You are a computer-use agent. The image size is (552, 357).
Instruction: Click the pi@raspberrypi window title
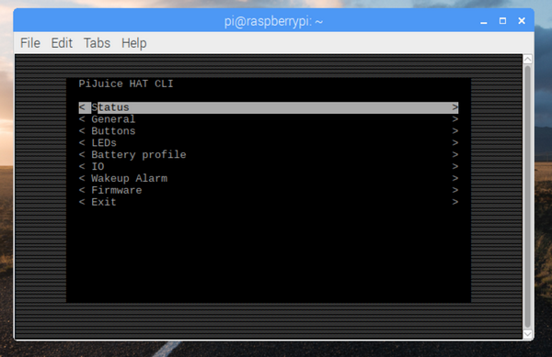[x=273, y=21]
